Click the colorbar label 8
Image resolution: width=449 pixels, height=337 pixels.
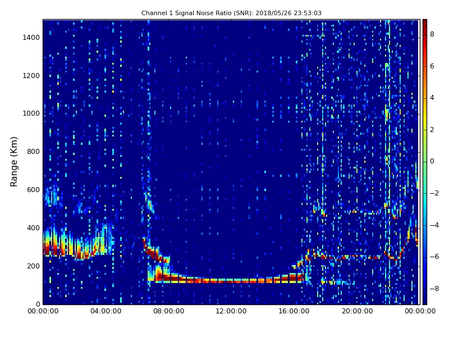(432, 34)
